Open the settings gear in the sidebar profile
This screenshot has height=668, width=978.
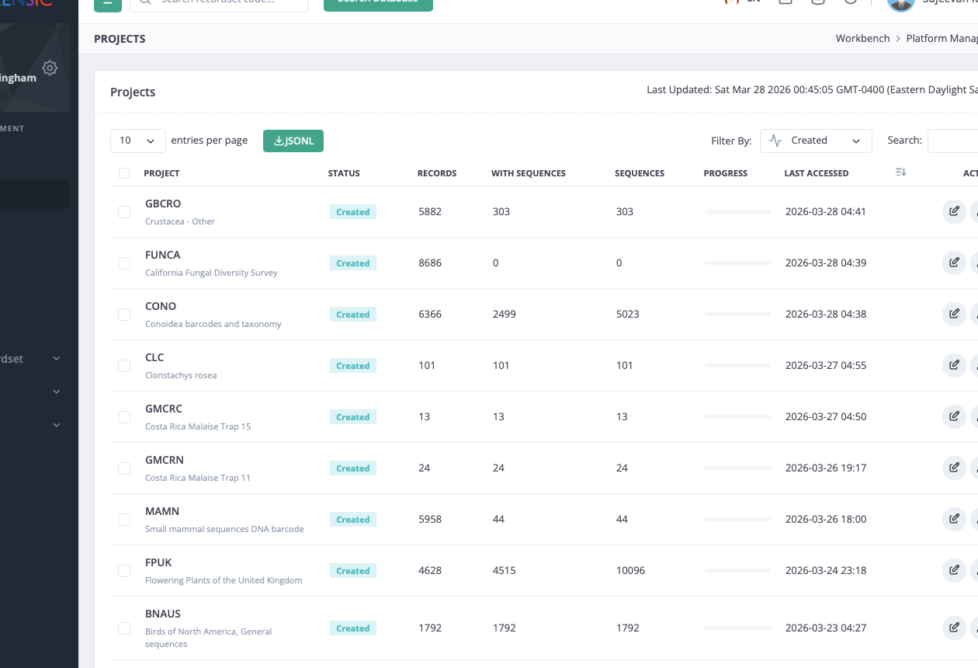click(50, 68)
